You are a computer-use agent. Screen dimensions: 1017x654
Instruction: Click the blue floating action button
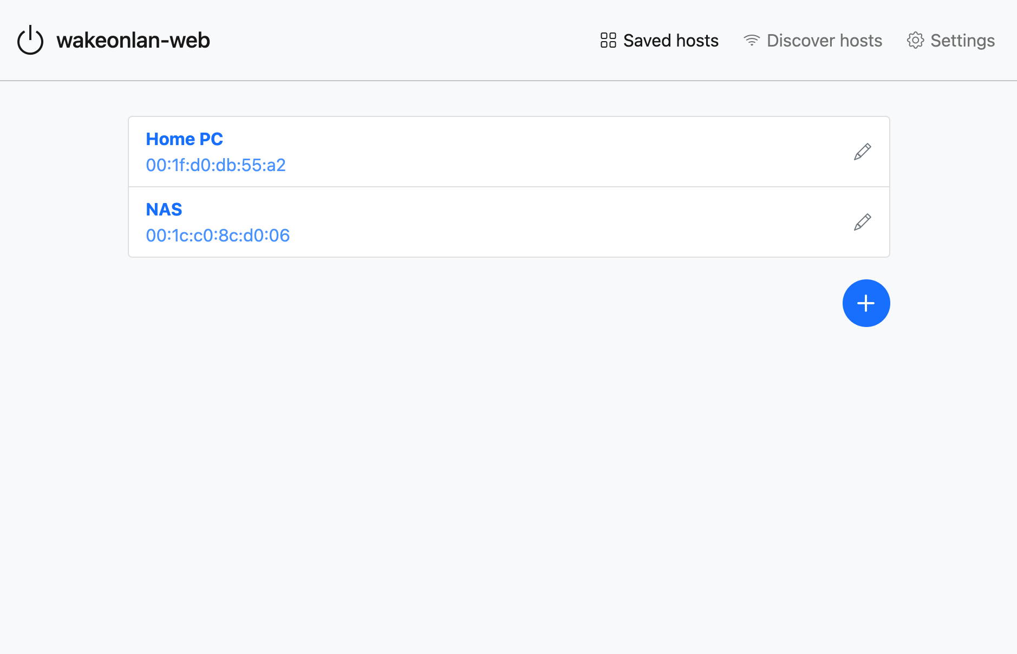coord(865,303)
